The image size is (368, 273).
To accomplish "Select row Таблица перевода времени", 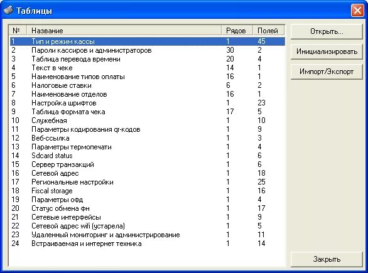I will pyautogui.click(x=148, y=59).
